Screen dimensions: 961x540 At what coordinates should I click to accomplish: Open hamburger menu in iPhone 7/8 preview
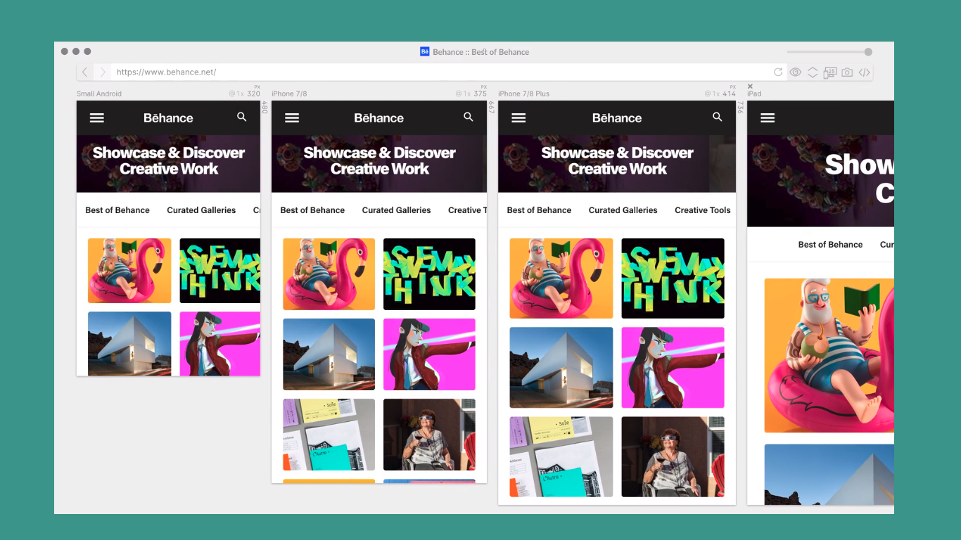click(x=292, y=118)
